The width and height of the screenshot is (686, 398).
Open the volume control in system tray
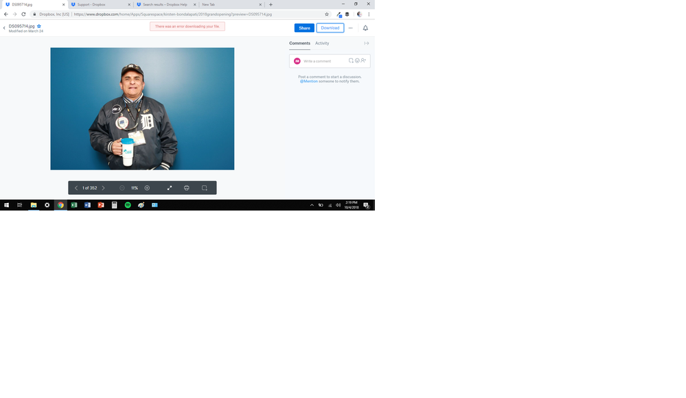[338, 205]
